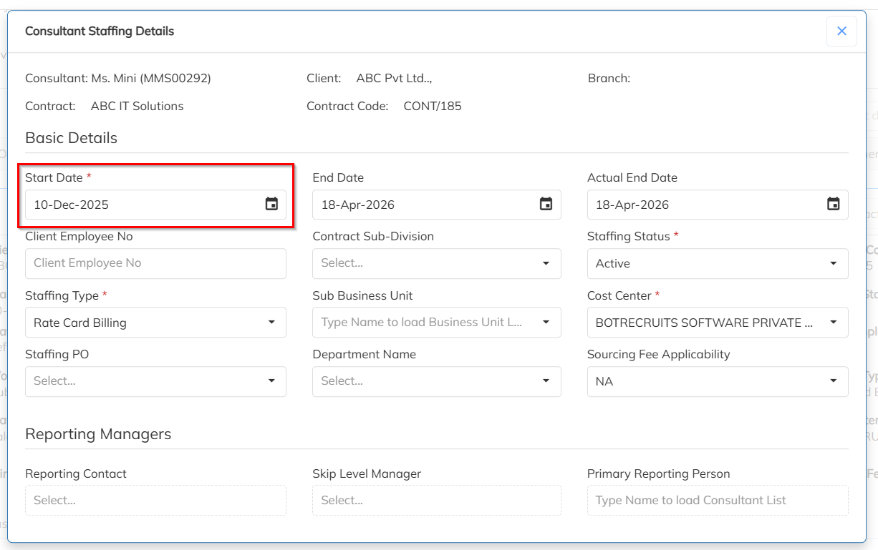This screenshot has width=878, height=550.
Task: Select the Skip Level Manager field
Action: 436,500
